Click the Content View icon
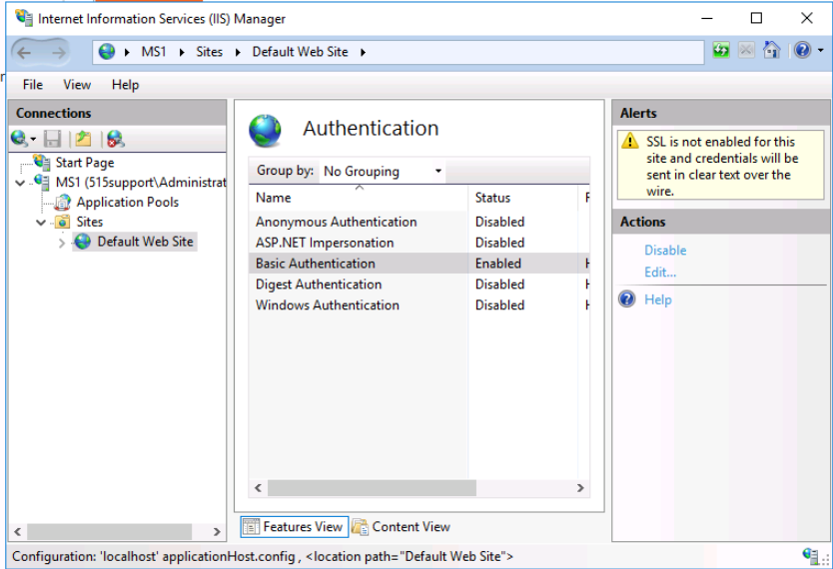Image resolution: width=833 pixels, height=569 pixels. coord(361,526)
